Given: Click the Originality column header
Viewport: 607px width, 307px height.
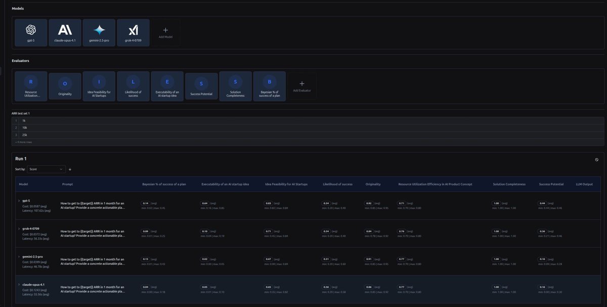Looking at the screenshot, I should (373, 184).
